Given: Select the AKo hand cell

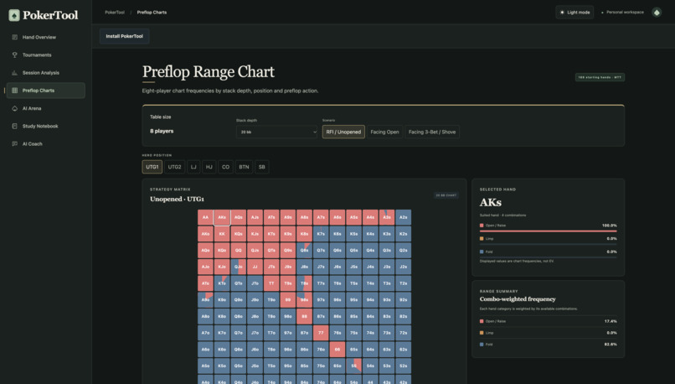Looking at the screenshot, I should [205, 234].
